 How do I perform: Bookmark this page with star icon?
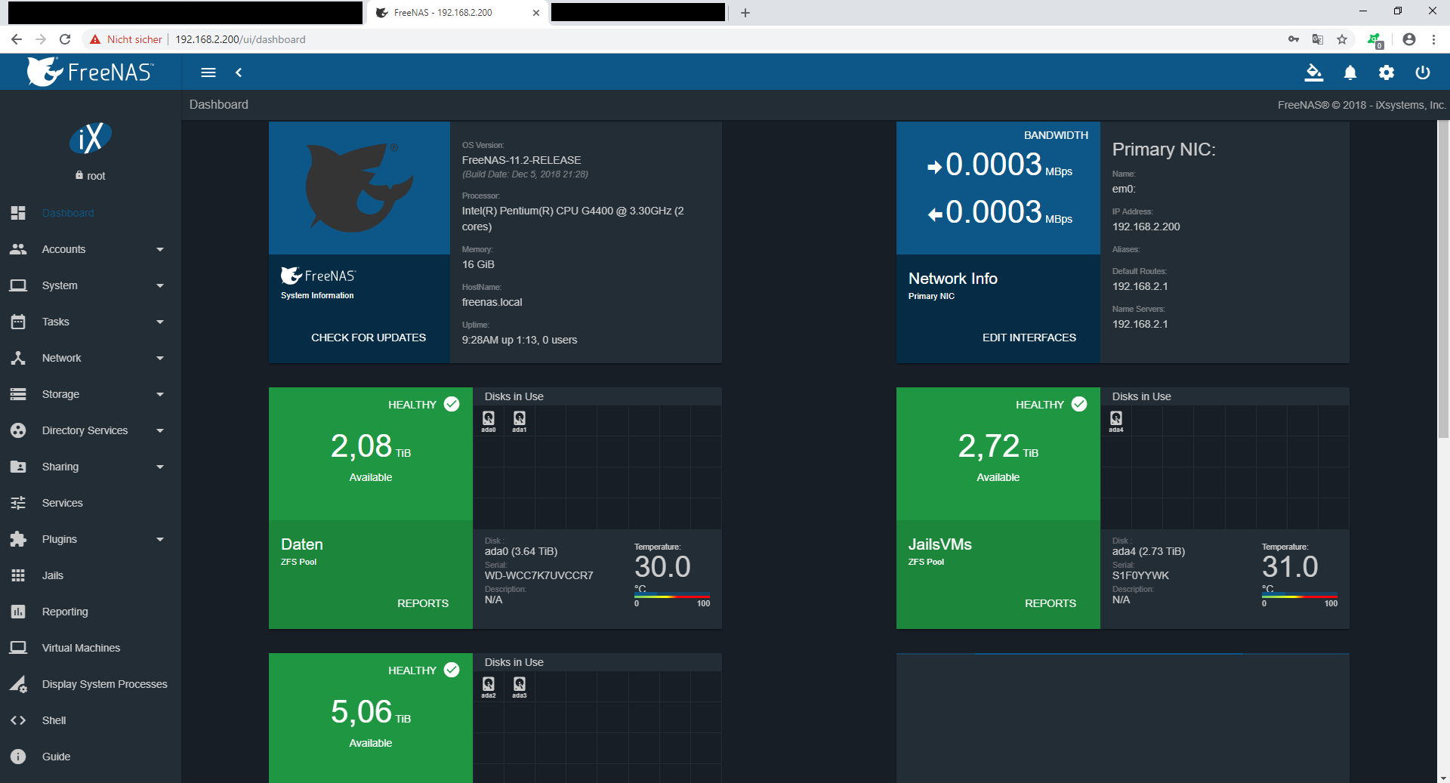click(1342, 39)
